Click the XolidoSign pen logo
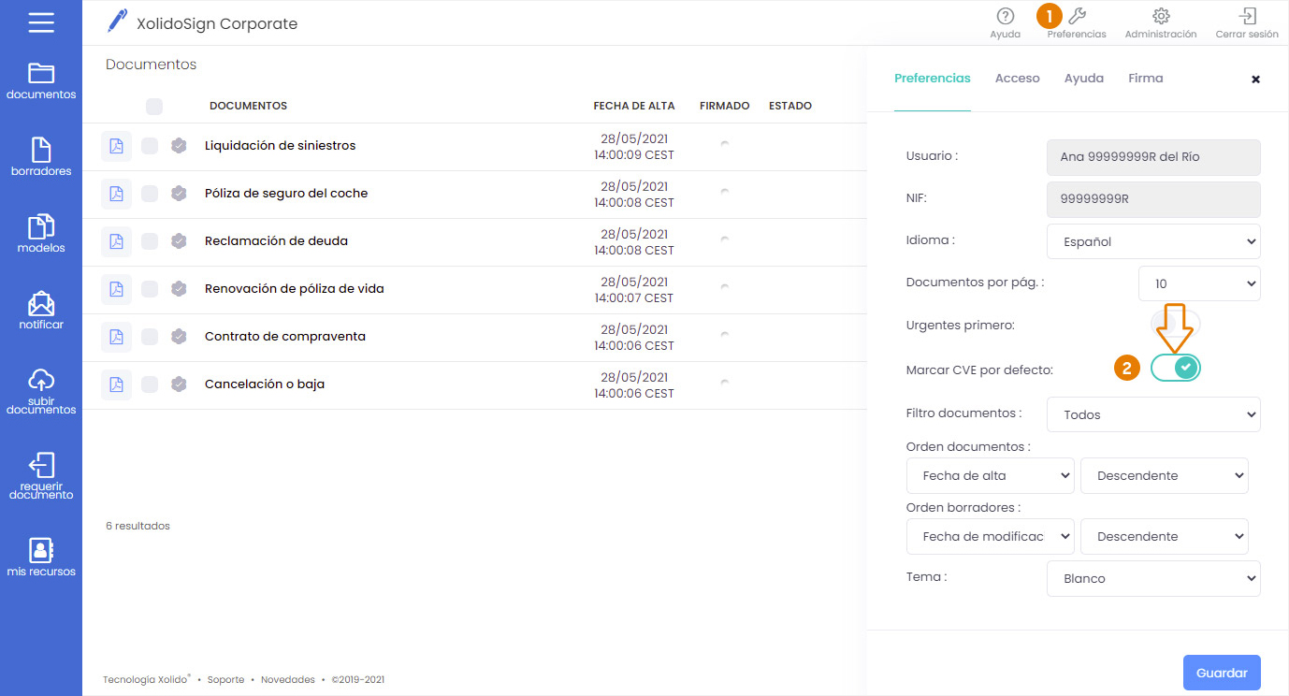This screenshot has width=1289, height=696. coord(117,22)
